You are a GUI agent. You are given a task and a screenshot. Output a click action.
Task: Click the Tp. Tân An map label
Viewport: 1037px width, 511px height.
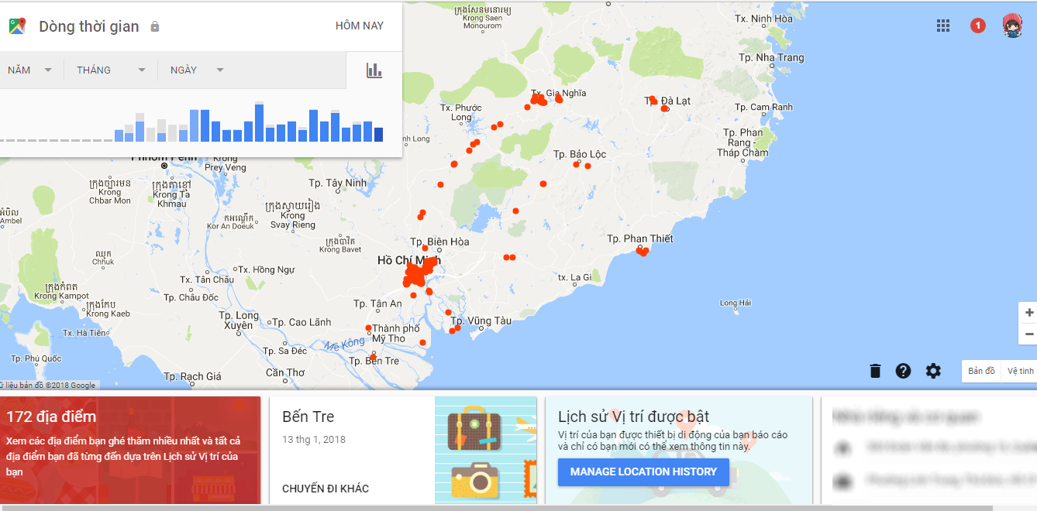coord(377,304)
